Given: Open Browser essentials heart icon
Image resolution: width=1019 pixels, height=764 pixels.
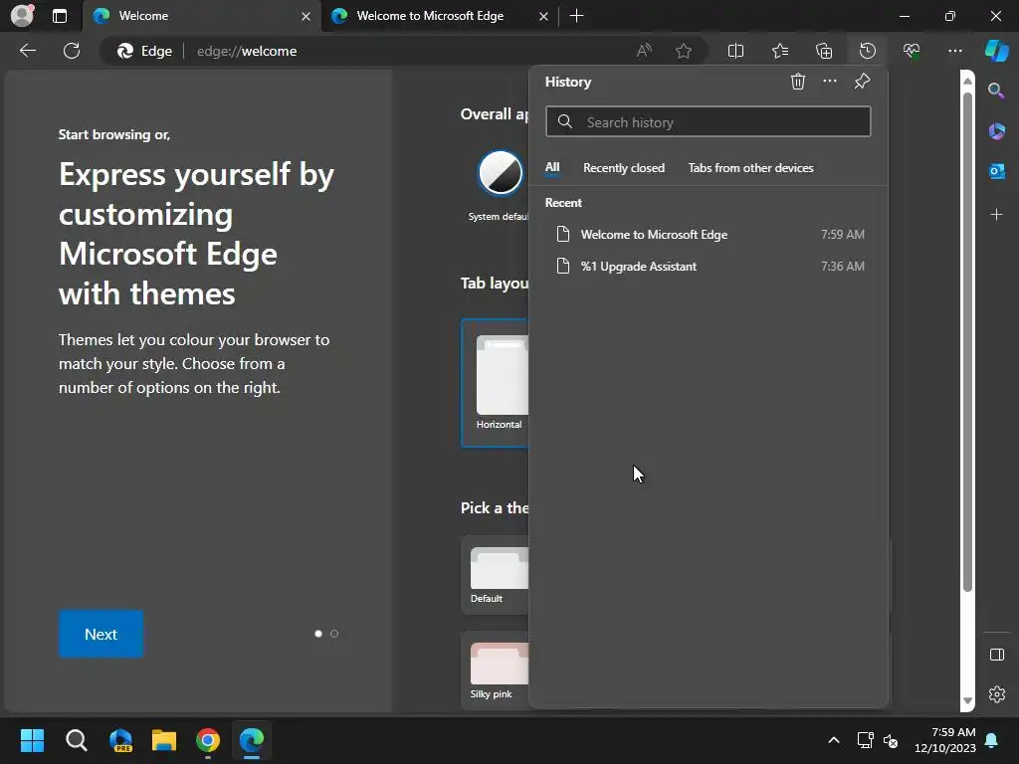Looking at the screenshot, I should pyautogui.click(x=912, y=51).
